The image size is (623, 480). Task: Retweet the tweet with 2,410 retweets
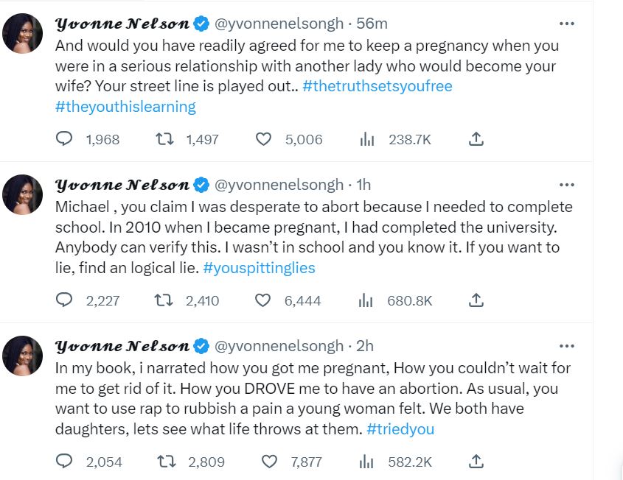click(x=166, y=300)
